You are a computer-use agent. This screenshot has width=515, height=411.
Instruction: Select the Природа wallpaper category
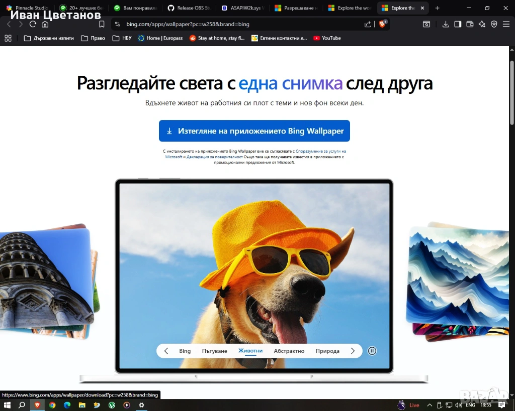(327, 351)
